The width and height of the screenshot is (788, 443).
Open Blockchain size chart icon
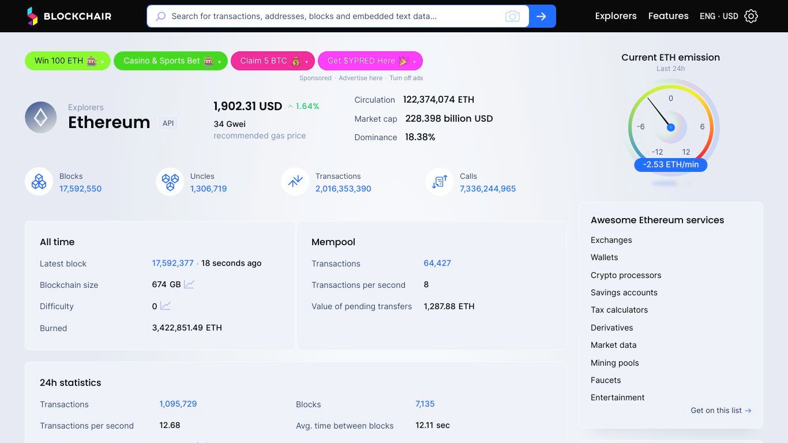pyautogui.click(x=189, y=284)
